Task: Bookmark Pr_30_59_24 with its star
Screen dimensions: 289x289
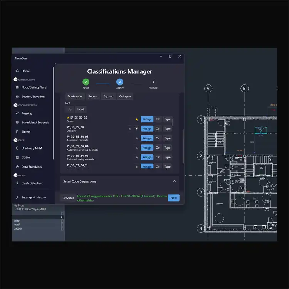Action: pyautogui.click(x=130, y=129)
